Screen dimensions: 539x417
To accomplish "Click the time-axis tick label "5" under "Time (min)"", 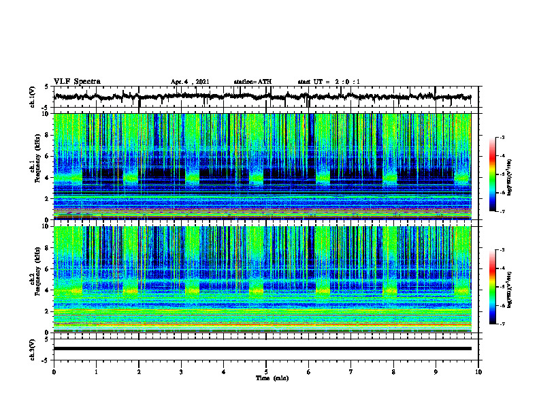I will point(266,372).
